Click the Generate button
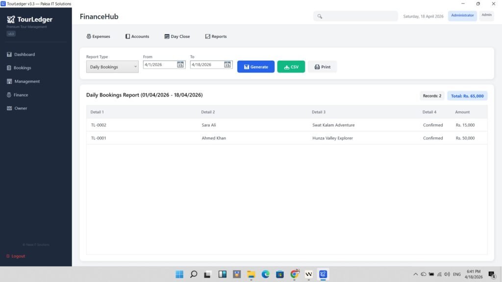The width and height of the screenshot is (502, 282). pyautogui.click(x=255, y=67)
